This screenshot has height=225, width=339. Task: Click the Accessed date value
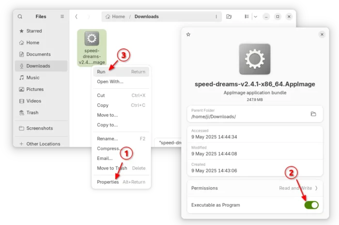point(214,137)
